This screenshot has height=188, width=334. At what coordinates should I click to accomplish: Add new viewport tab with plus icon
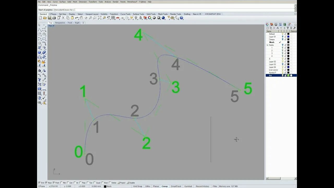pyautogui.click(x=83, y=23)
